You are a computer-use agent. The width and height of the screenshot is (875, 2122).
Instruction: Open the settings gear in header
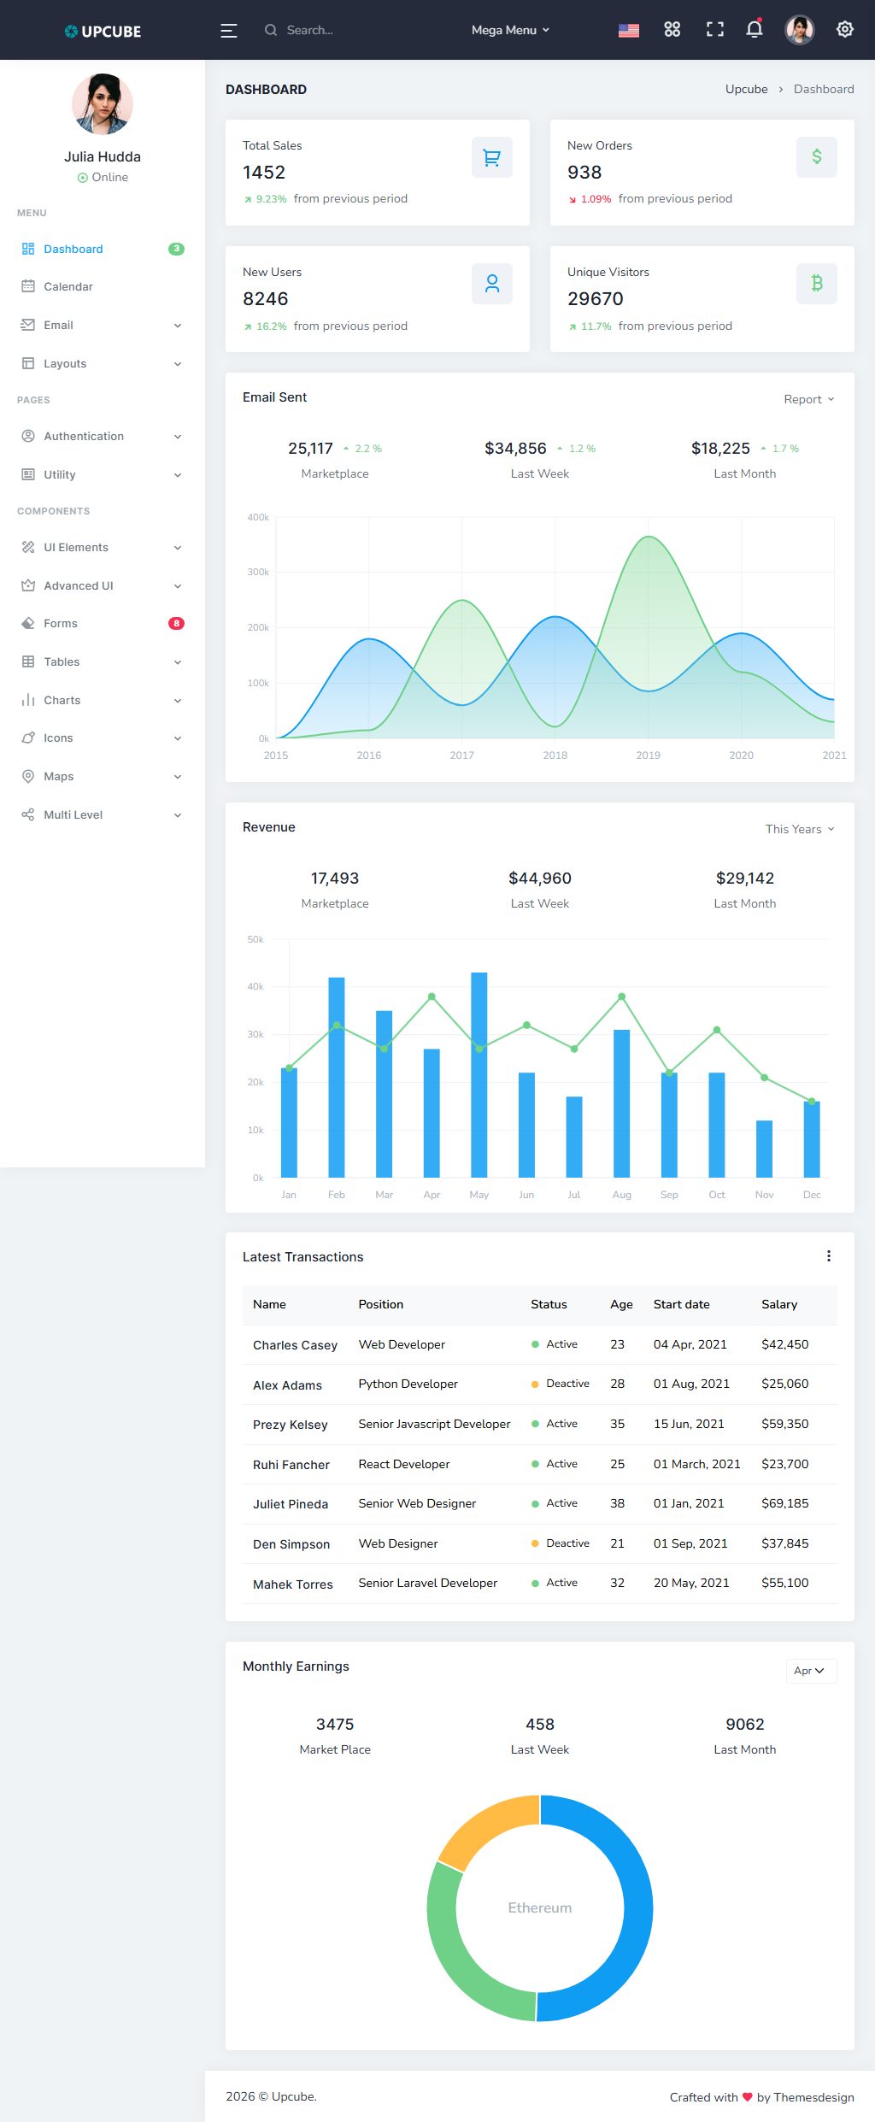[845, 30]
